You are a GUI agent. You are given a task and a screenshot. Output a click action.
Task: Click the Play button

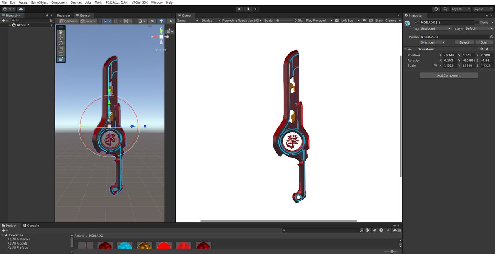coord(239,9)
